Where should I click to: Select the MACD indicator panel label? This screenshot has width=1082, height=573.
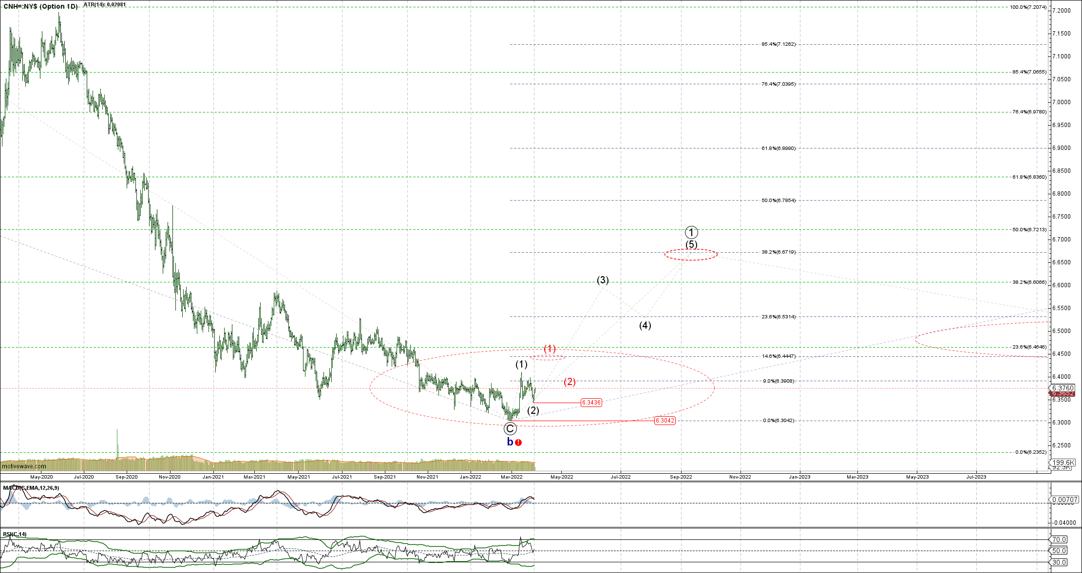tap(31, 488)
